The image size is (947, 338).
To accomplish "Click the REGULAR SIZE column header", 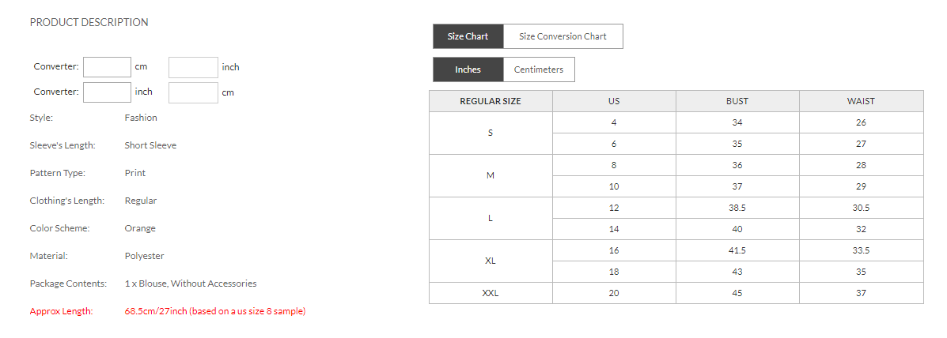I will coord(491,101).
